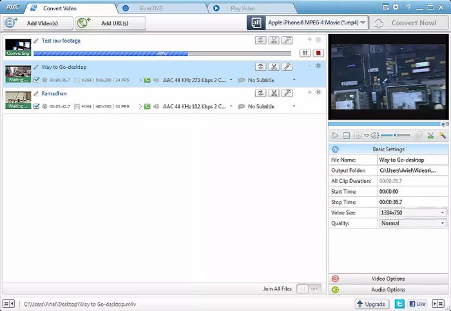Edit the Start Time 00:00:00 field

413,191
